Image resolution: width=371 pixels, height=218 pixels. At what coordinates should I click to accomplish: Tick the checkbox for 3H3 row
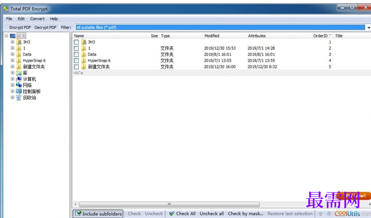pos(77,42)
